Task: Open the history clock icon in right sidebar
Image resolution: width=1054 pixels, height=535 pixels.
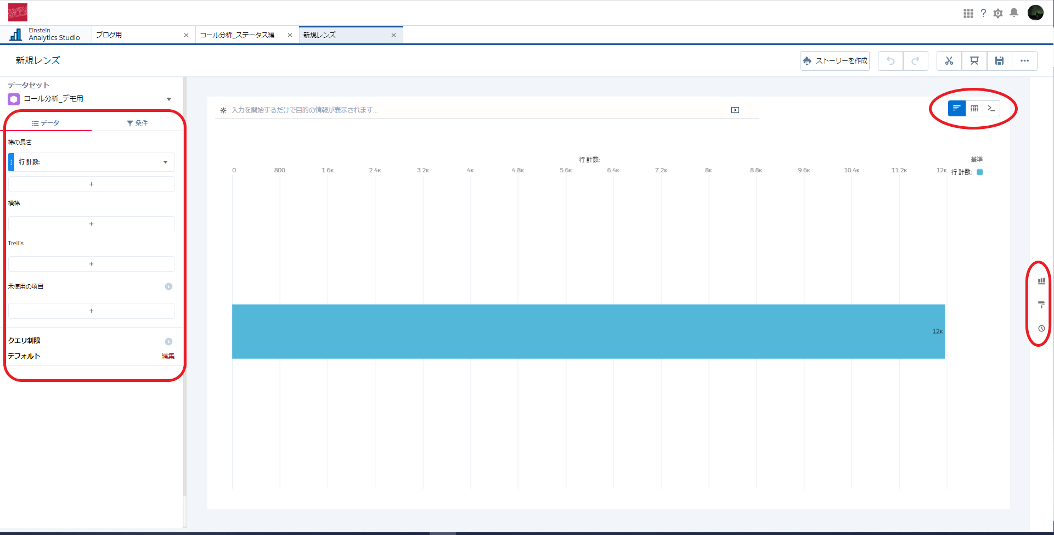Action: tap(1041, 328)
